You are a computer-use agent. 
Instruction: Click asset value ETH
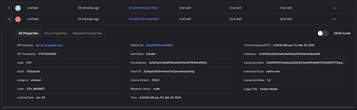[x=29, y=63]
